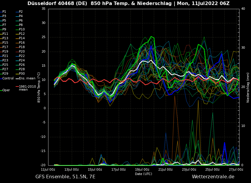Click the 850 hPa Temp. axis label
The height and width of the screenshot is (183, 251).
39,87
